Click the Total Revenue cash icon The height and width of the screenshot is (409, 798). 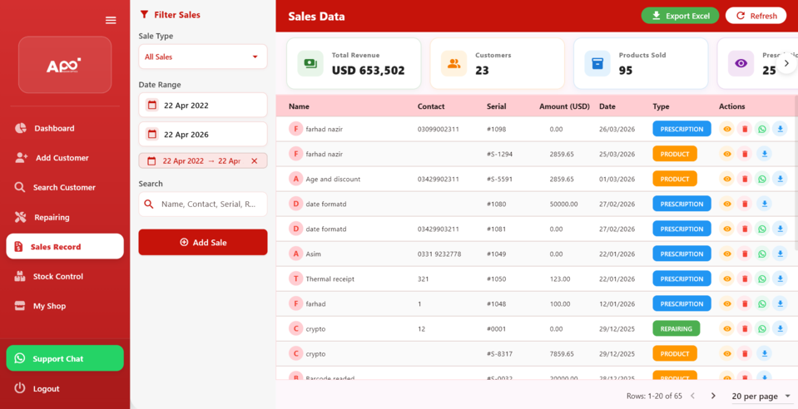[x=310, y=63]
